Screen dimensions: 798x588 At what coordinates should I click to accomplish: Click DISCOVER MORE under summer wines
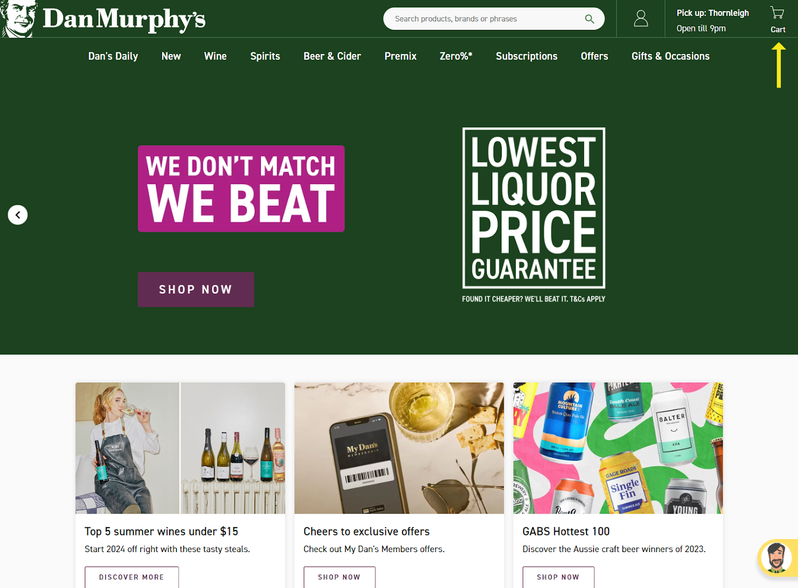[132, 577]
